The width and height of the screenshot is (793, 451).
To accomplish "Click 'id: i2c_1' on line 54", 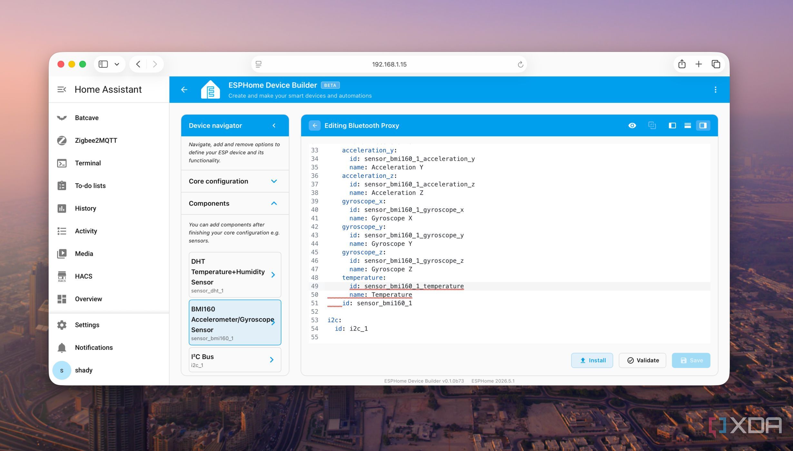I will (351, 329).
